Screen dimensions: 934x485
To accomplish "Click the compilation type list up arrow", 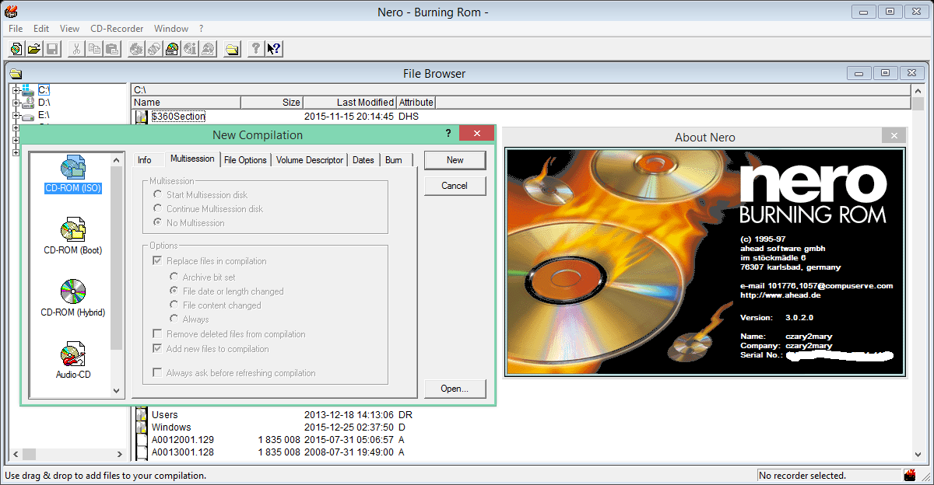I will click(117, 160).
